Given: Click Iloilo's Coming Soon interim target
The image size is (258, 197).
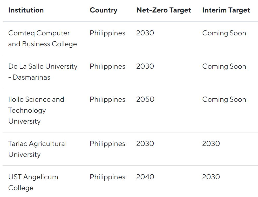Looking at the screenshot, I should point(224,99).
